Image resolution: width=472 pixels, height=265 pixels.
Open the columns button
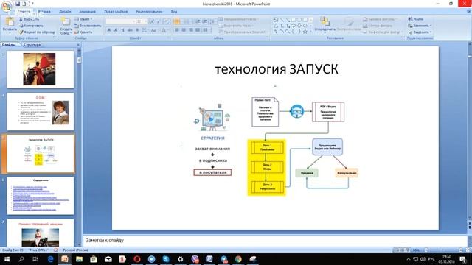pos(206,30)
